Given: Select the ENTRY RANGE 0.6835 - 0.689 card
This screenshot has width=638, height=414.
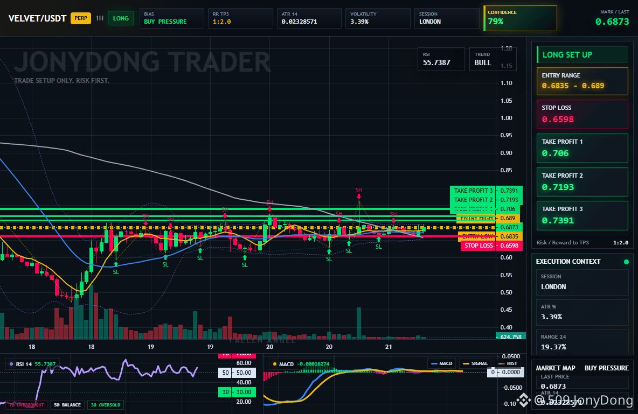Looking at the screenshot, I should pyautogui.click(x=582, y=81).
